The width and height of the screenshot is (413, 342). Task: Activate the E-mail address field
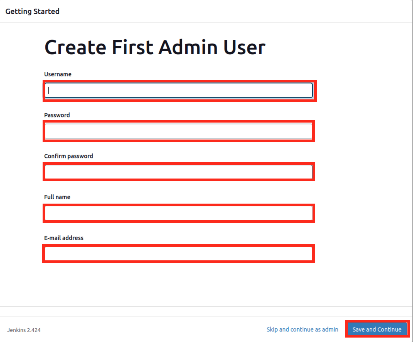179,254
